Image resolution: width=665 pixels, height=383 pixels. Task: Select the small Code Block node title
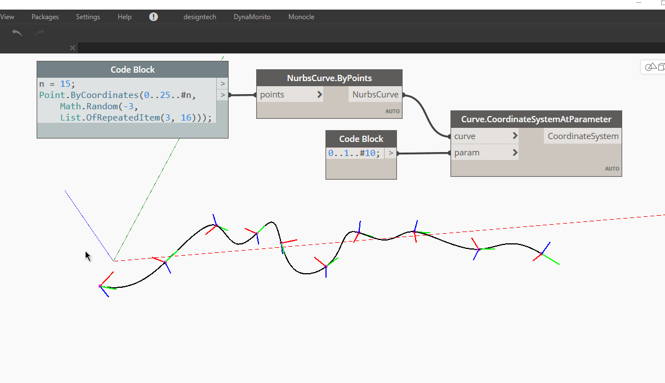click(361, 139)
